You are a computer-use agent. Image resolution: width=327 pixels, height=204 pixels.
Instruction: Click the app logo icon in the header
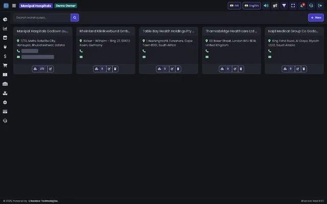(x=6, y=6)
